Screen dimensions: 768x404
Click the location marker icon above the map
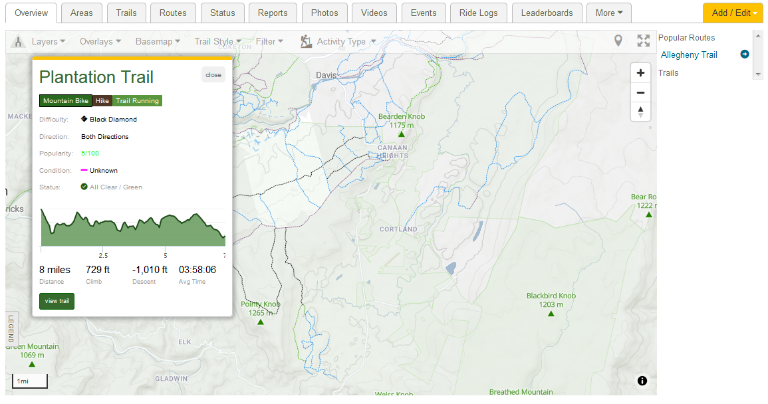point(618,41)
